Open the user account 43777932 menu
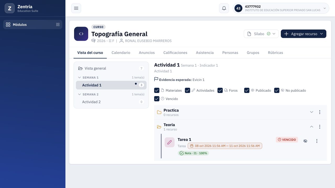The width and height of the screenshot is (335, 188). pyautogui.click(x=281, y=8)
